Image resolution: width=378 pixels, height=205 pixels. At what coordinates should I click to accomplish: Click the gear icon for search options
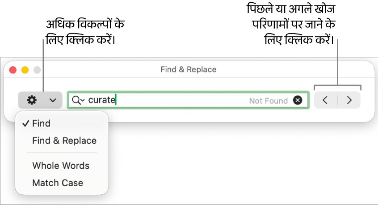(32, 100)
